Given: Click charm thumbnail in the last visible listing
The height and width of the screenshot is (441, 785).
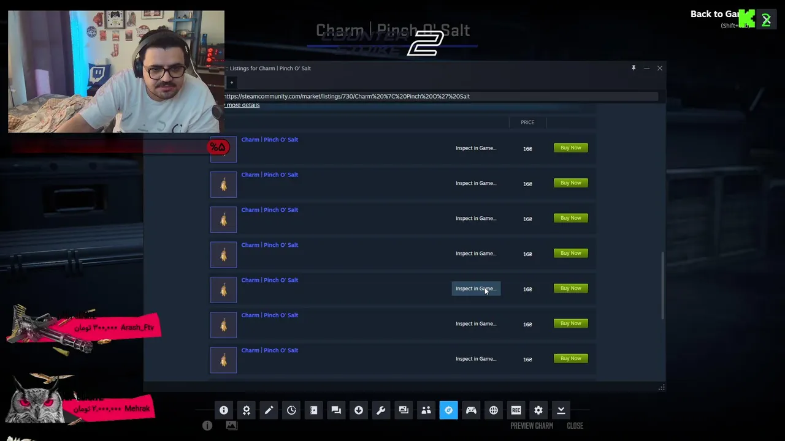Looking at the screenshot, I should 223,360.
